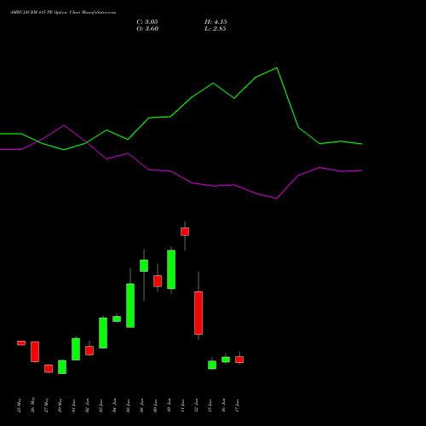Click the 05 Jun date label

pos(128,406)
